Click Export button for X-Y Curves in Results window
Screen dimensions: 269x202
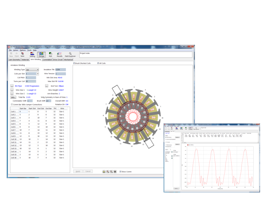(x=177, y=144)
